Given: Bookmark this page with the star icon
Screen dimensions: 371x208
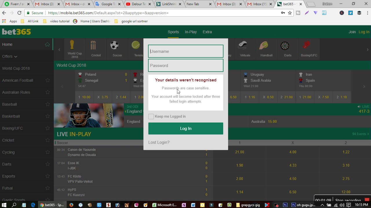Looking at the screenshot, I should [x=290, y=13].
